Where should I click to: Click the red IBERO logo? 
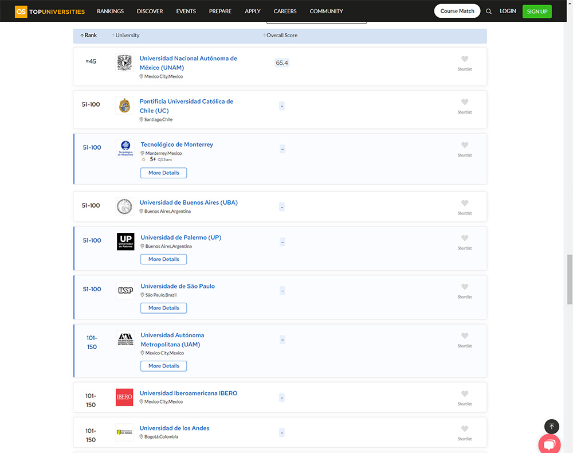[x=124, y=397]
